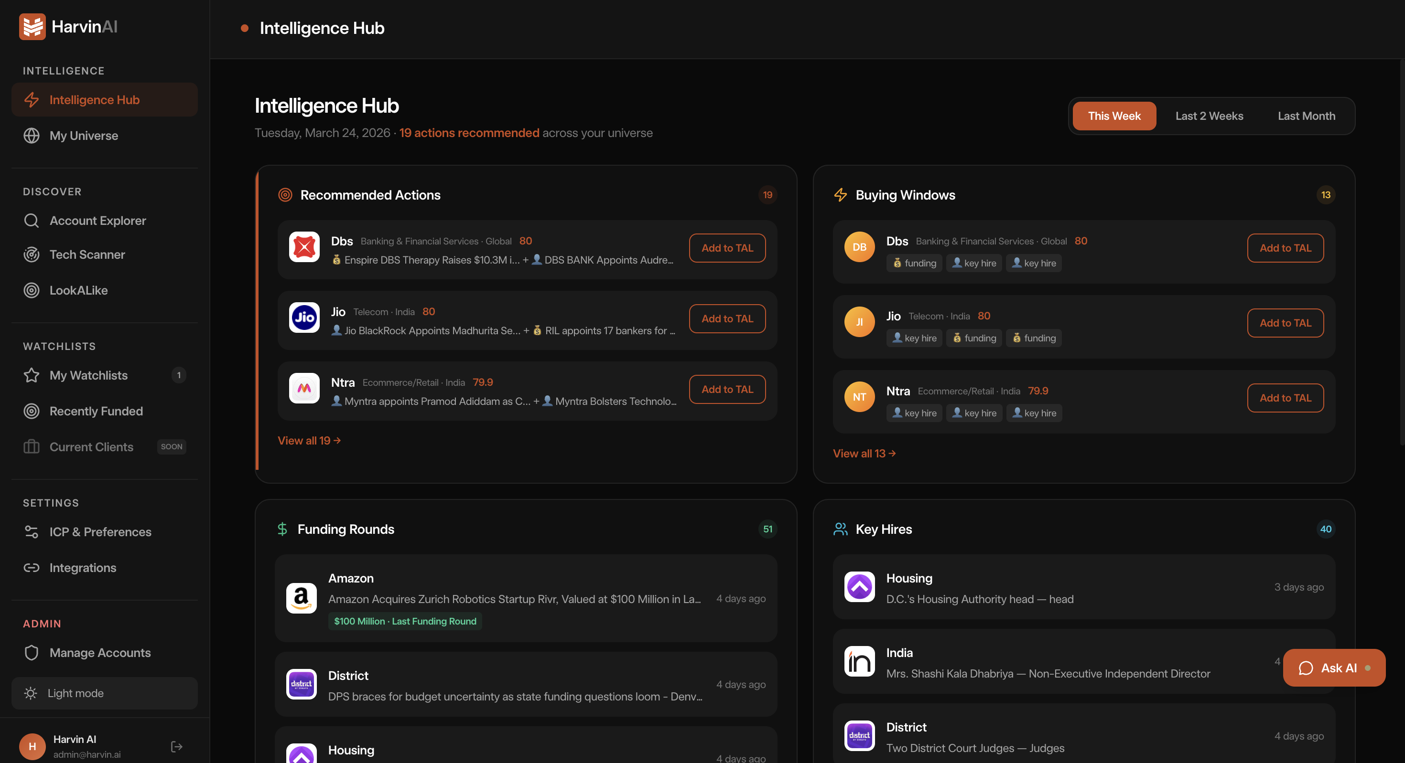Click the logout icon next to Harvin AI
The height and width of the screenshot is (763, 1405).
click(x=177, y=747)
